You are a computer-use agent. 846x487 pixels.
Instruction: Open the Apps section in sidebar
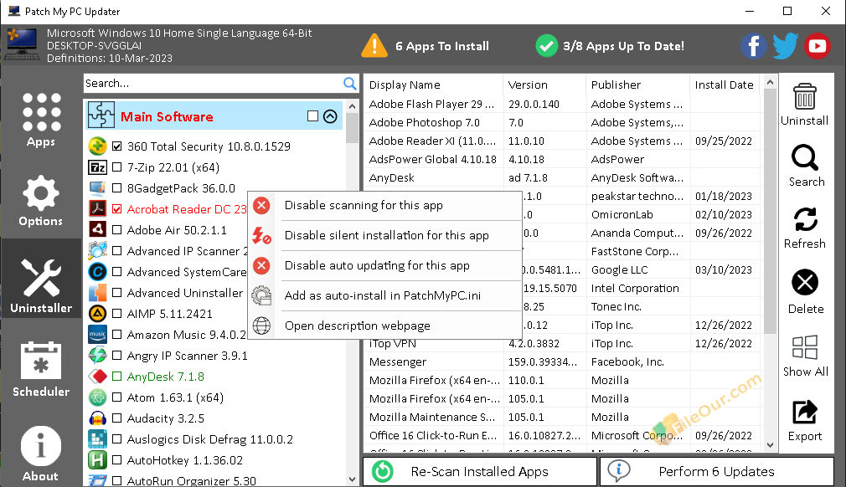coord(41,120)
